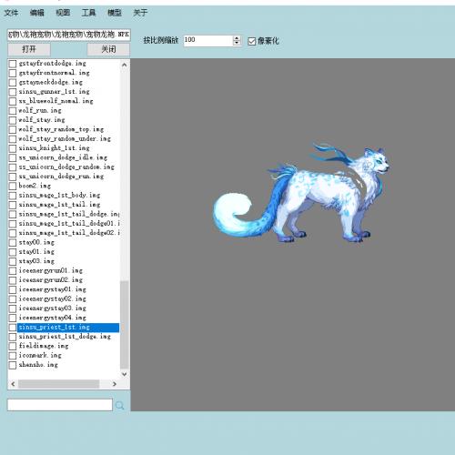Check the iceenergyrun01.img checkbox

coord(13,271)
